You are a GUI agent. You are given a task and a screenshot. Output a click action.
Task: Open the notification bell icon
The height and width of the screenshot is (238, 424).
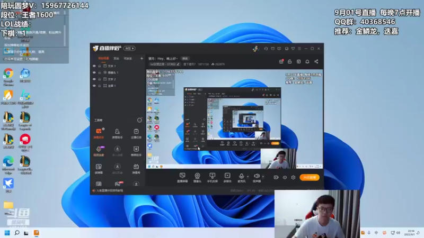tap(307, 61)
